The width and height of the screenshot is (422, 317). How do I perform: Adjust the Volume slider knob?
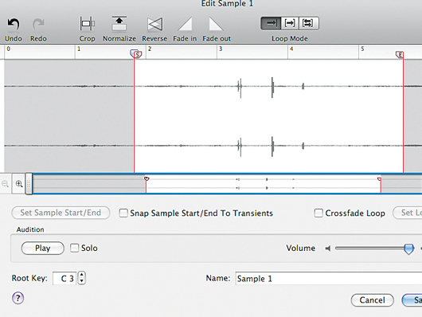click(x=408, y=249)
